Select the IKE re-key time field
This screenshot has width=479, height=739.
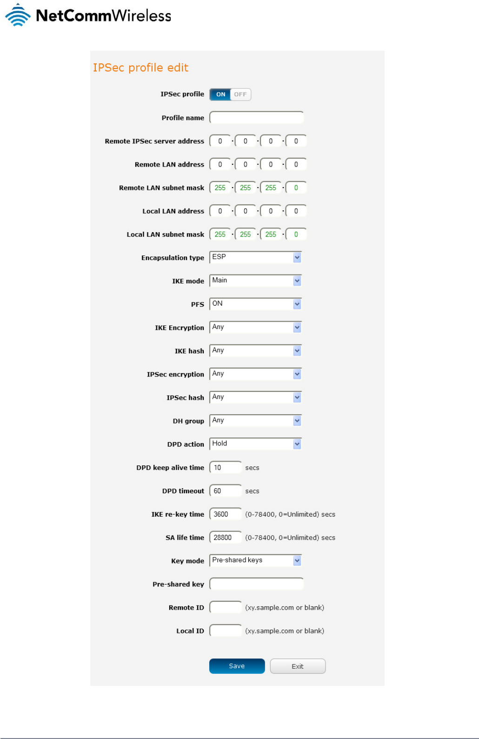coord(226,514)
